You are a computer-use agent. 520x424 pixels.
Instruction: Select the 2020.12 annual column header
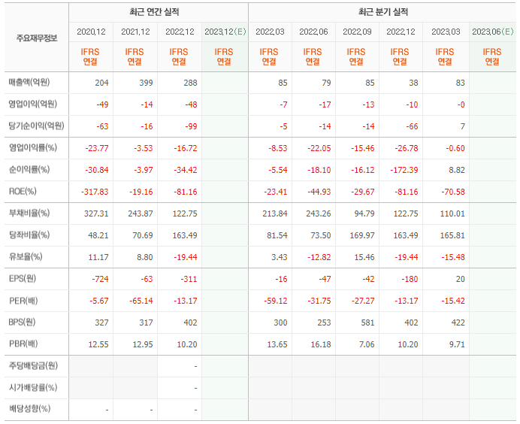[91, 32]
